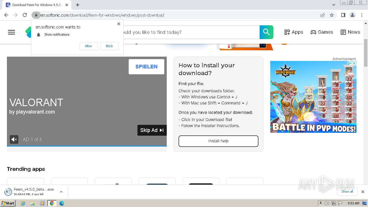Open the Chrome profile avatar

[x=352, y=15]
